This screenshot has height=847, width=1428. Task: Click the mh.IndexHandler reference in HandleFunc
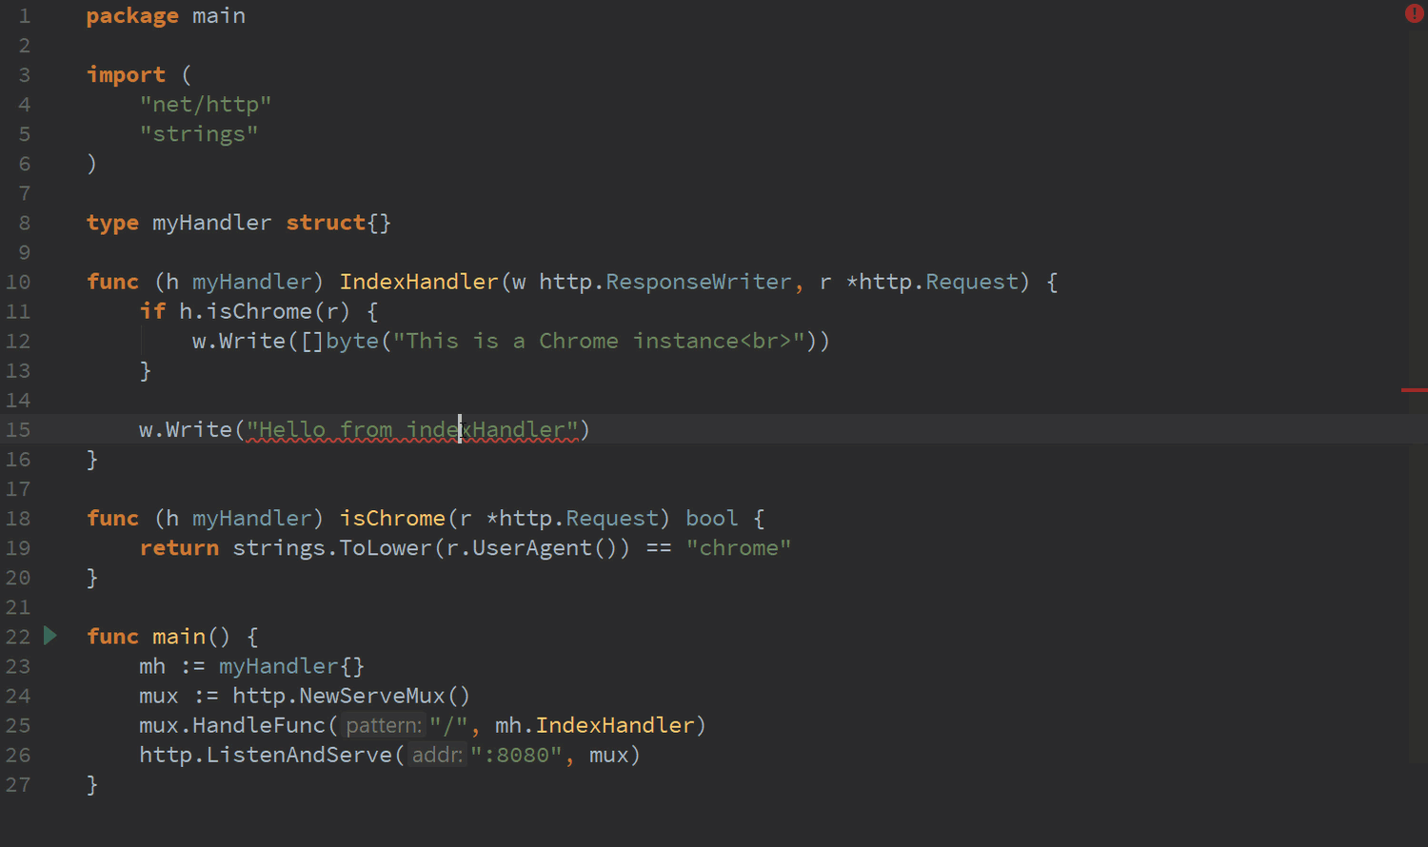pos(595,725)
